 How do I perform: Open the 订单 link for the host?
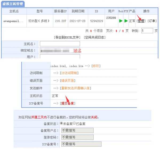[x=152, y=21]
